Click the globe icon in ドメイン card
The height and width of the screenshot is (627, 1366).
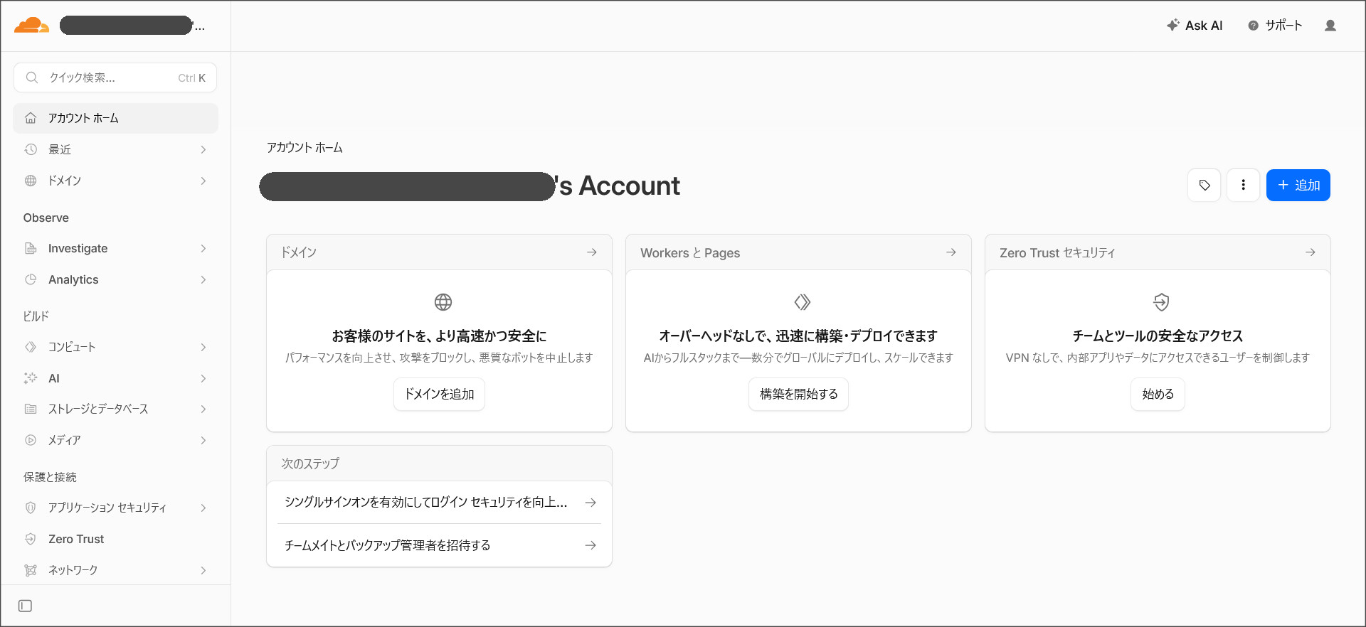coord(443,302)
